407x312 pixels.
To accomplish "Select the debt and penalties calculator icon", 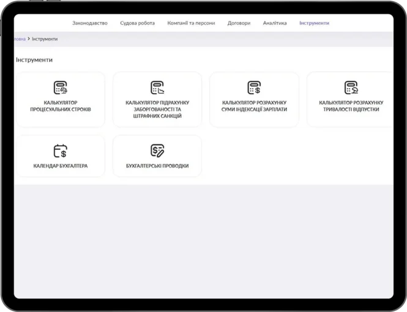I will coord(157,87).
